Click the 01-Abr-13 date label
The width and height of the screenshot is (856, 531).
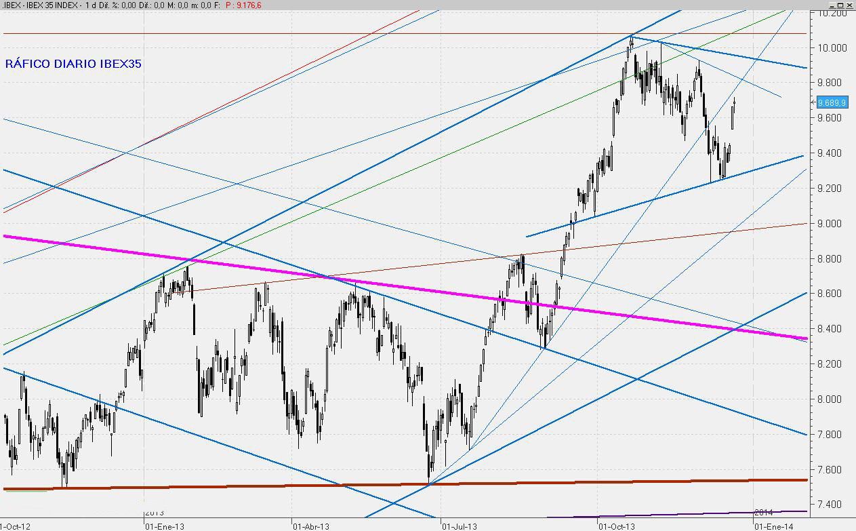pos(310,525)
